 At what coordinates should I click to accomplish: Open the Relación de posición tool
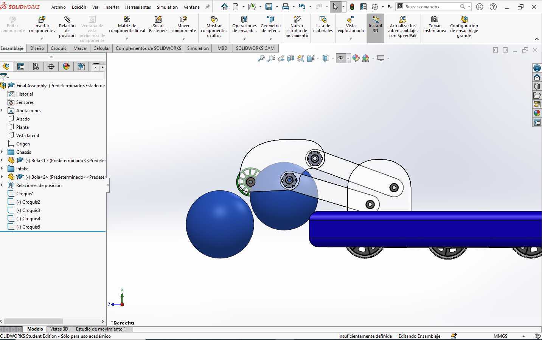[67, 27]
